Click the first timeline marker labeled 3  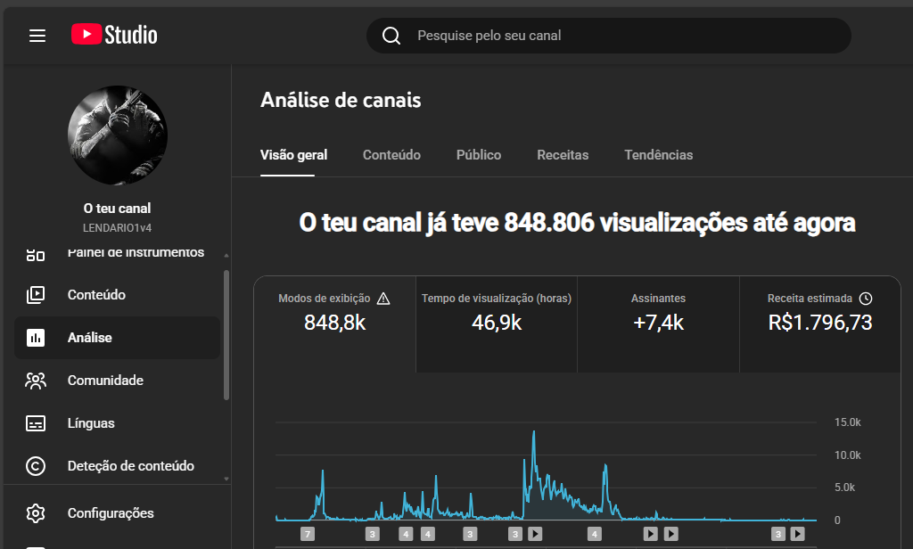tap(373, 534)
